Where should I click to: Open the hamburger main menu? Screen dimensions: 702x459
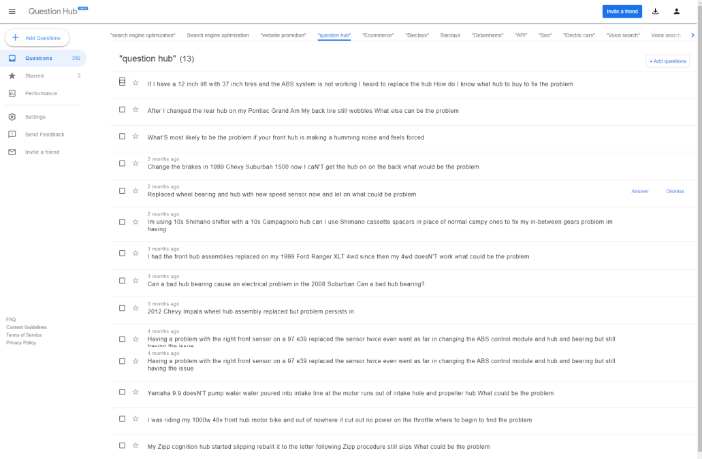coord(12,11)
